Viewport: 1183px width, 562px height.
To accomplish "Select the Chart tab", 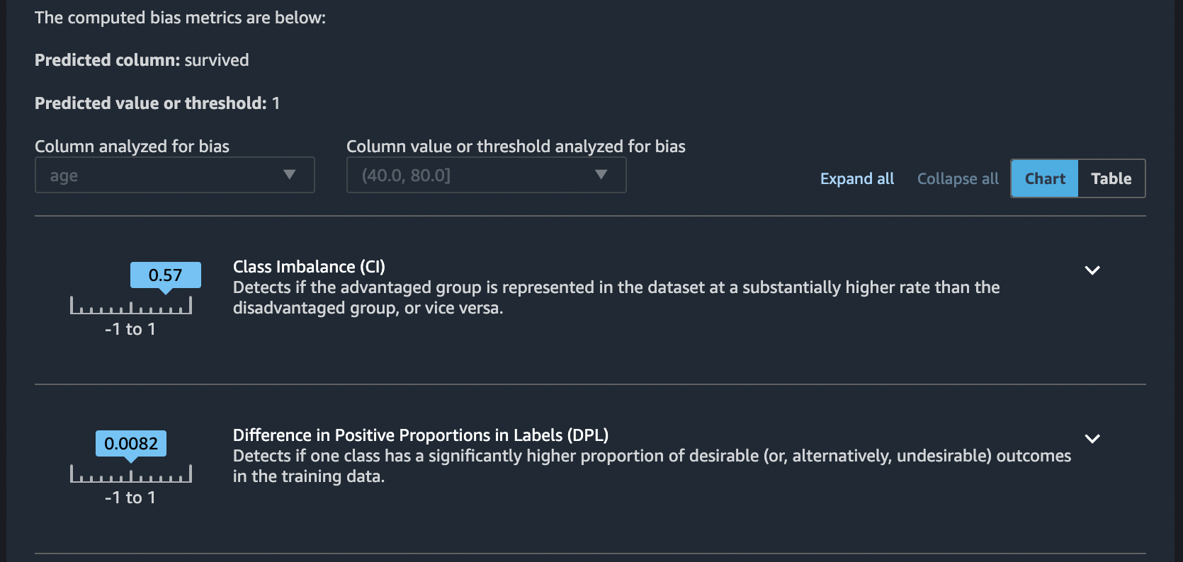I will pos(1043,178).
